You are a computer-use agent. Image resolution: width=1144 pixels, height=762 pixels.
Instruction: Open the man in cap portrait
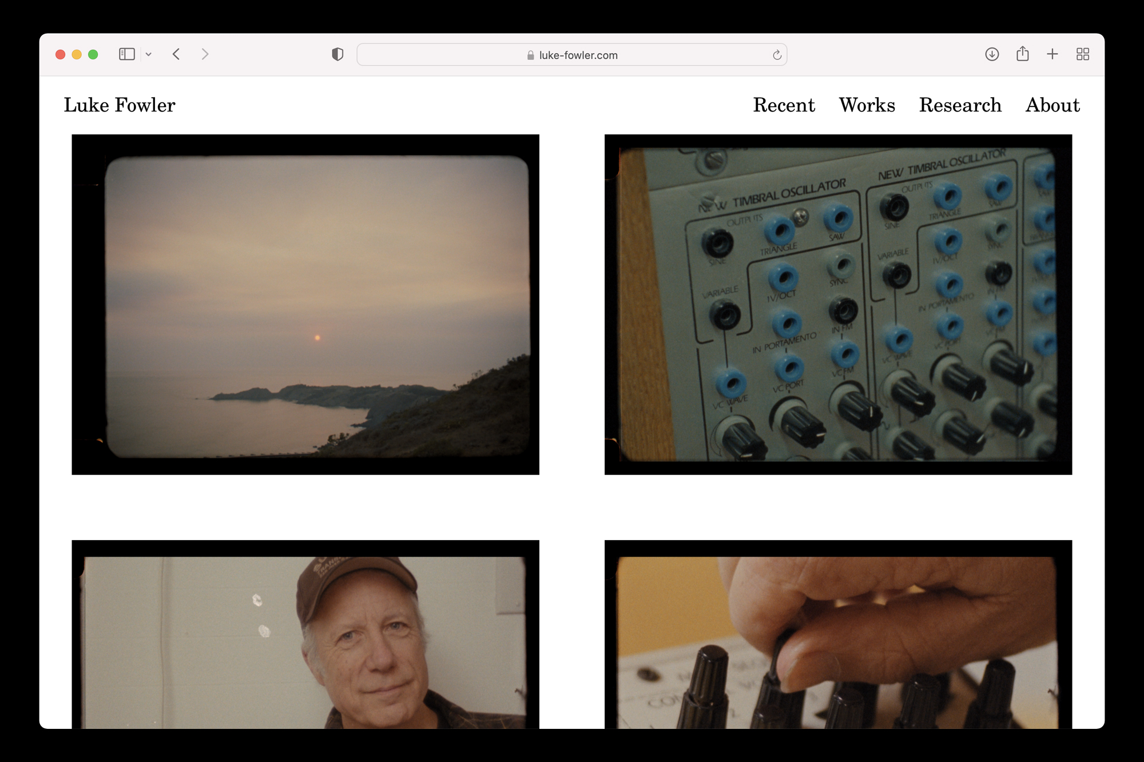point(305,635)
